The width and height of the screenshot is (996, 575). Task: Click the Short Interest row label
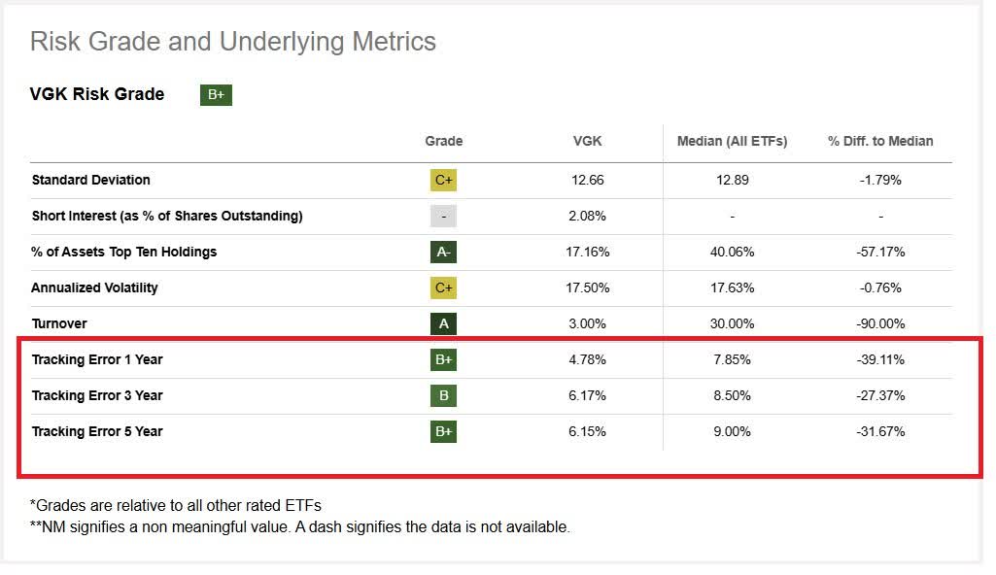point(166,216)
